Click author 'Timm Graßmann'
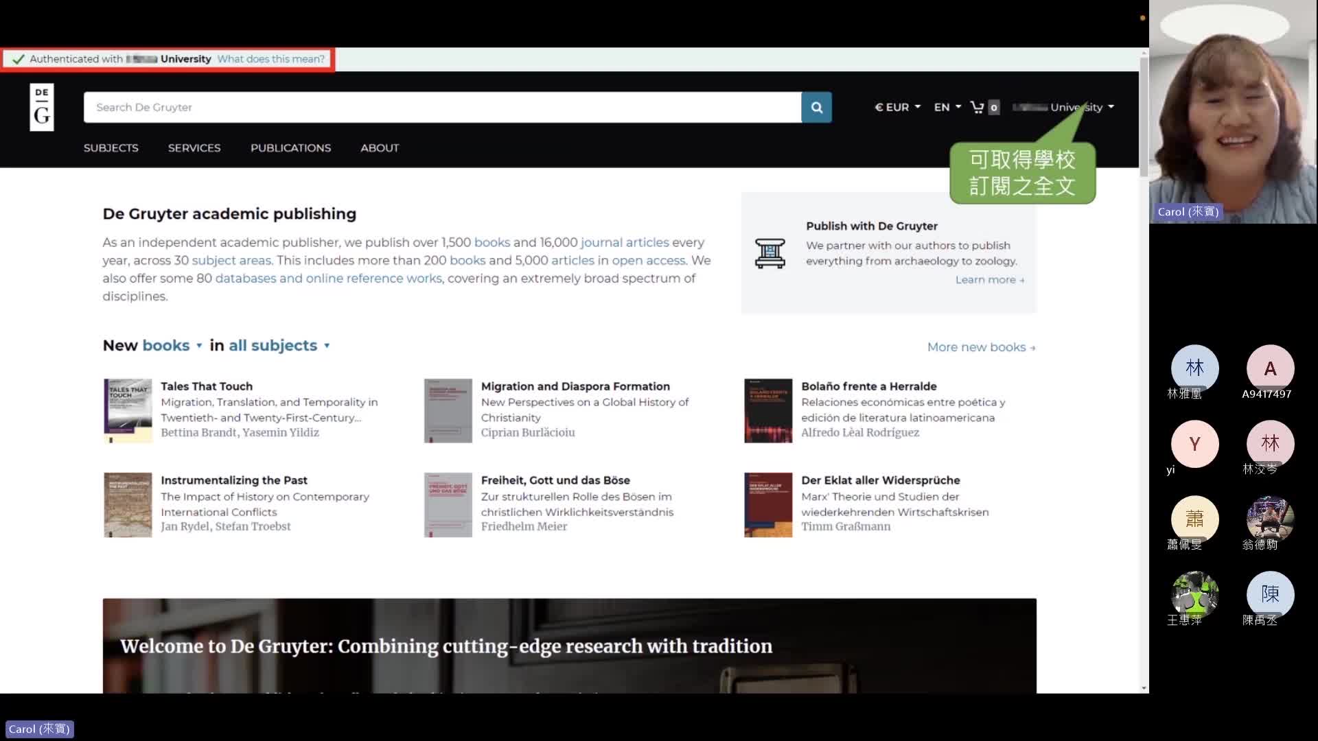Image resolution: width=1318 pixels, height=741 pixels. point(846,526)
